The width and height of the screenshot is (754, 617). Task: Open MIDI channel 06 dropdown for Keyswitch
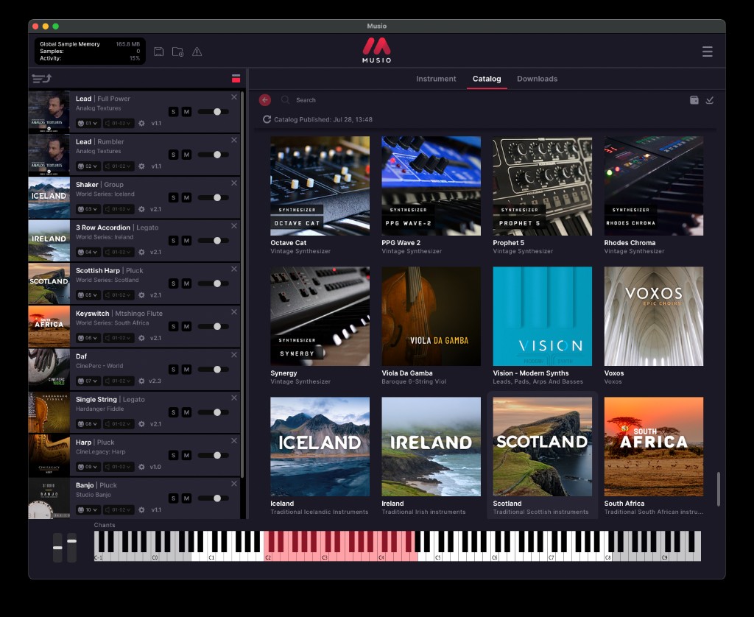point(88,338)
